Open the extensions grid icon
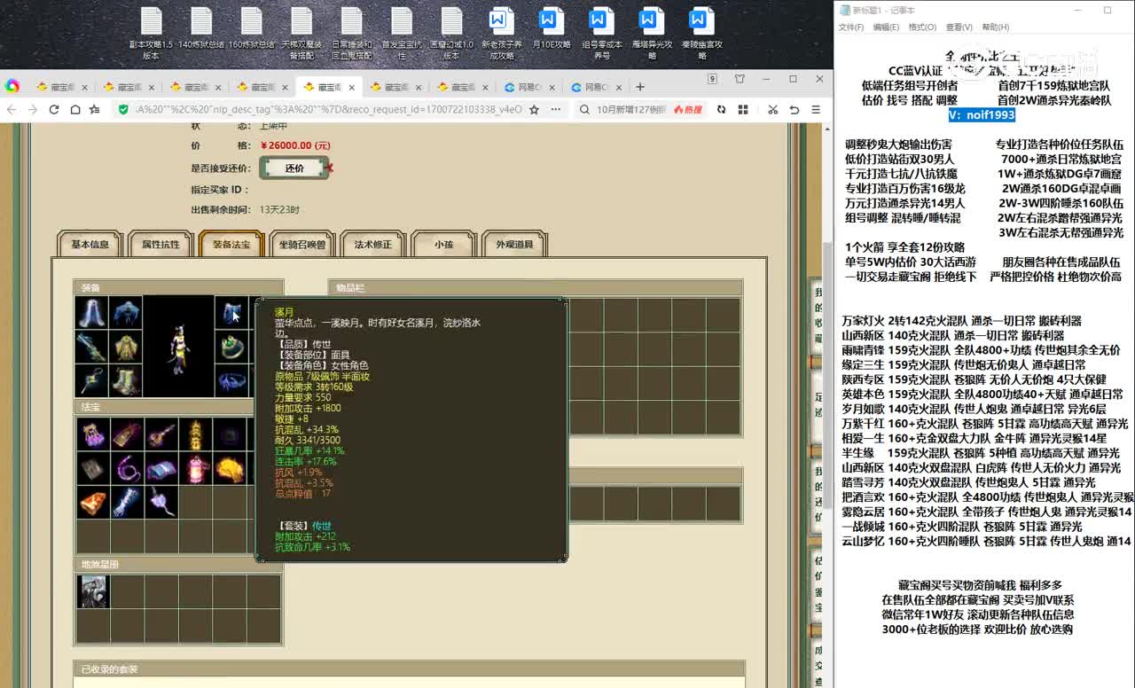Viewport: 1135px width, 688px height. pyautogui.click(x=744, y=109)
